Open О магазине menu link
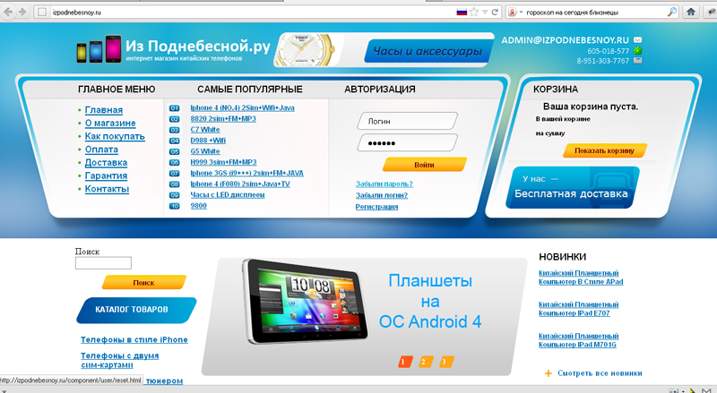Screen dimensions: 717x393 [110, 124]
